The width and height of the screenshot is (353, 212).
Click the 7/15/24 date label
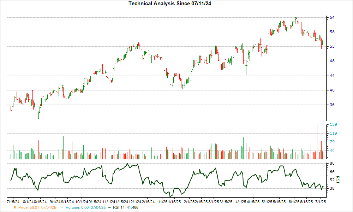(x=13, y=202)
